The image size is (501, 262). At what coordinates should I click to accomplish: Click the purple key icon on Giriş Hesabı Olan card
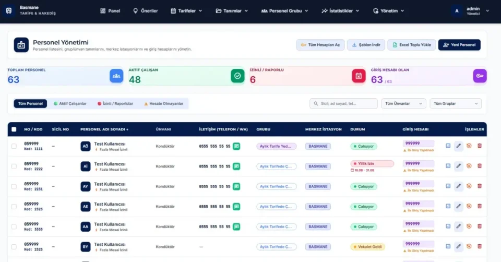(480, 76)
